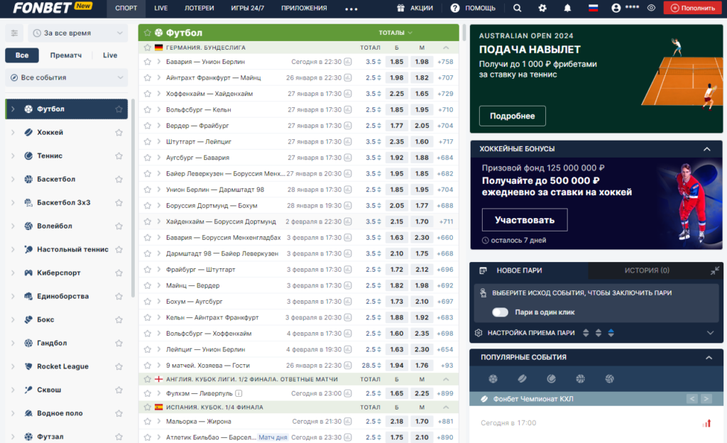
Task: Click the Участвовать button
Action: (525, 219)
